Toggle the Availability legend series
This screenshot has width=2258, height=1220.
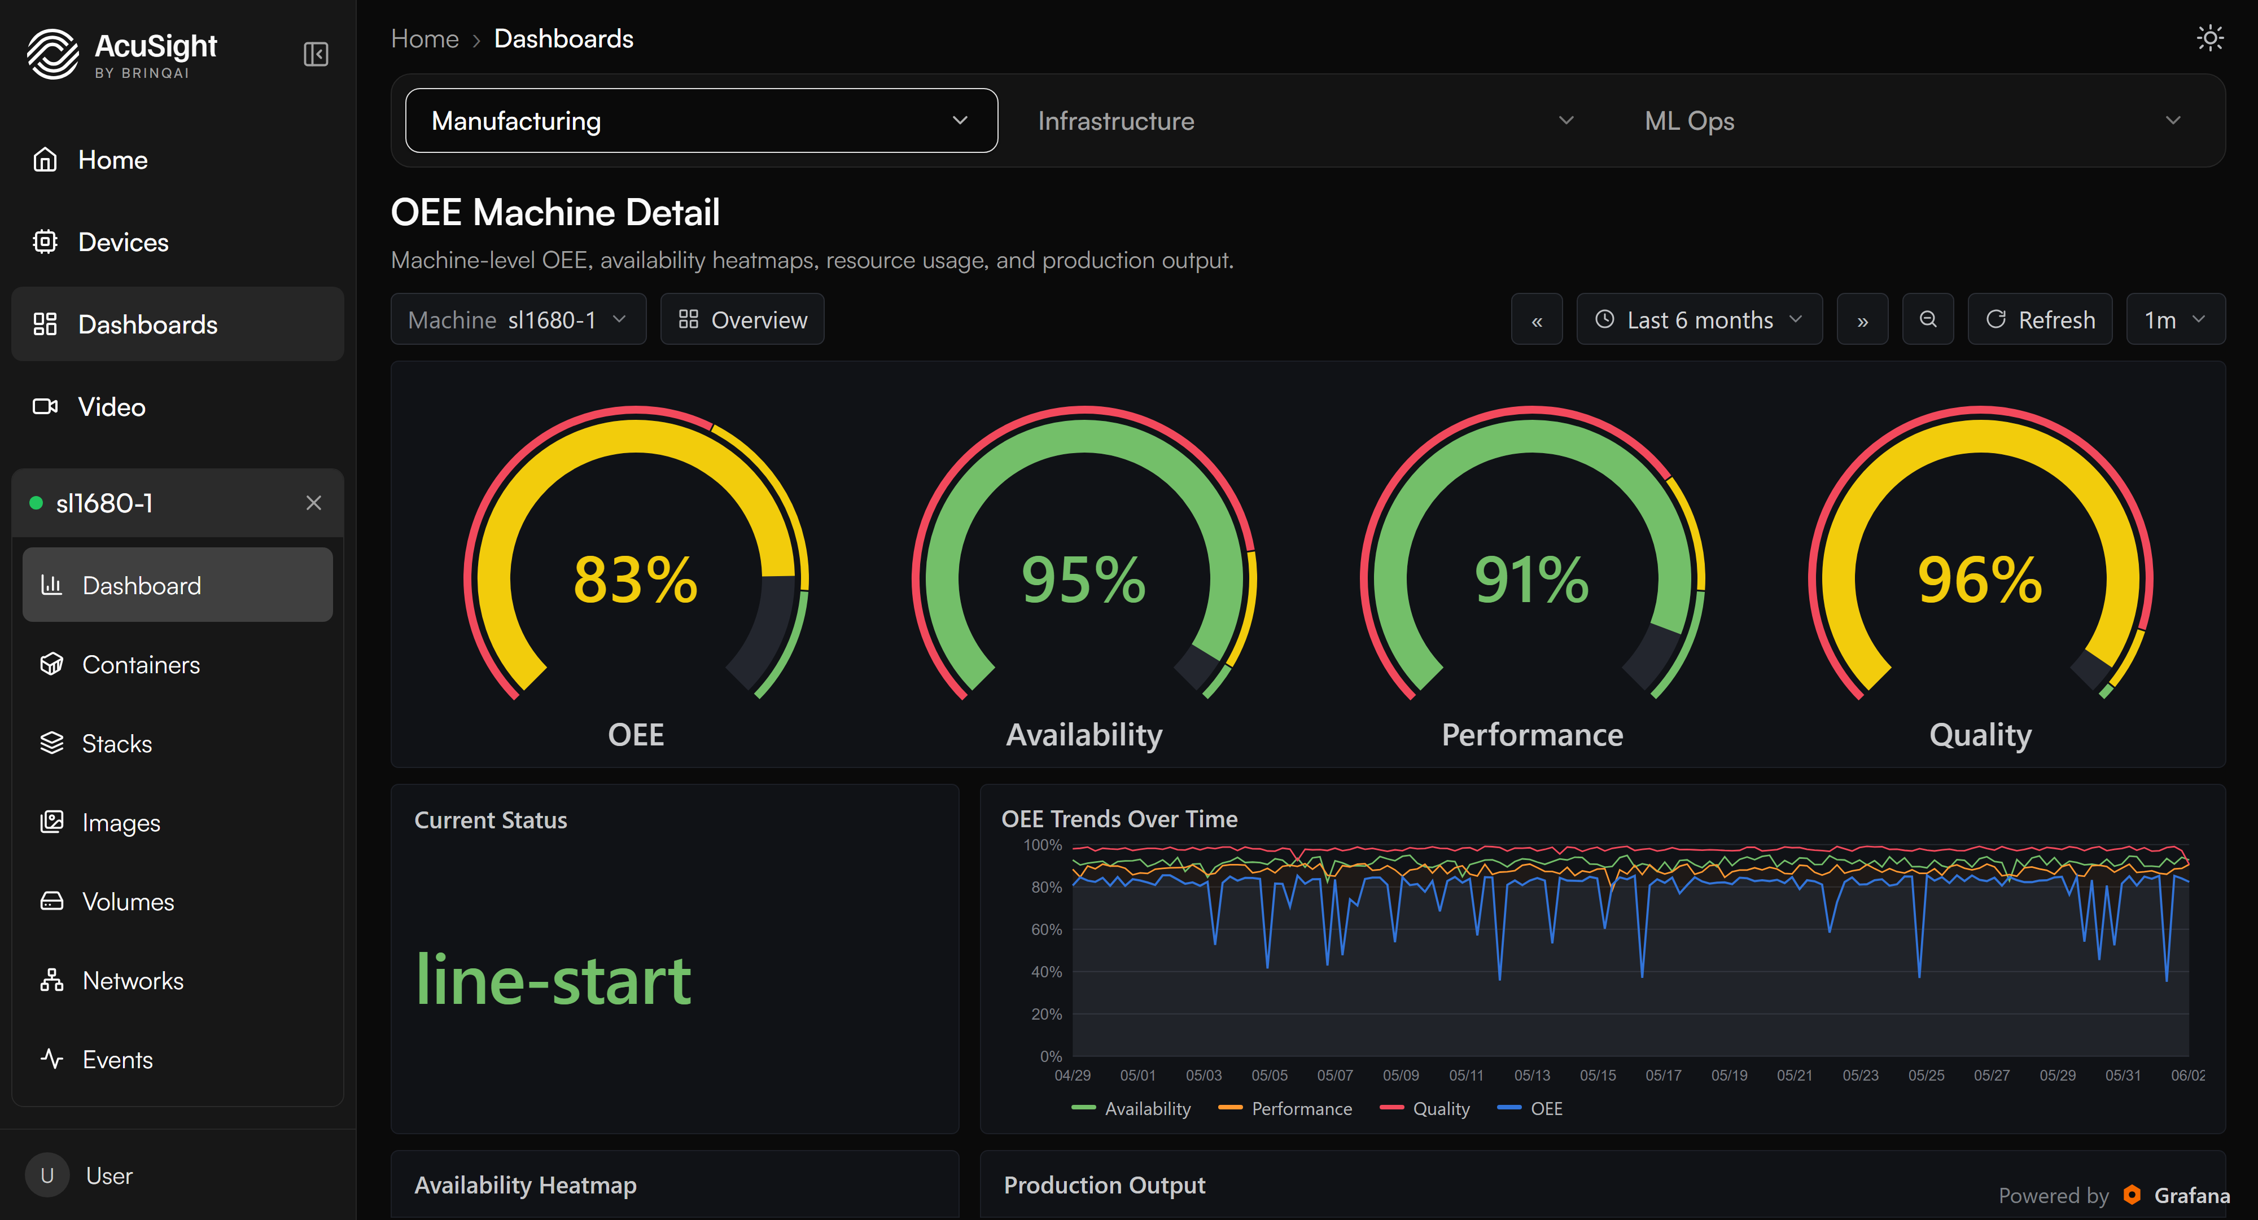(x=1132, y=1109)
